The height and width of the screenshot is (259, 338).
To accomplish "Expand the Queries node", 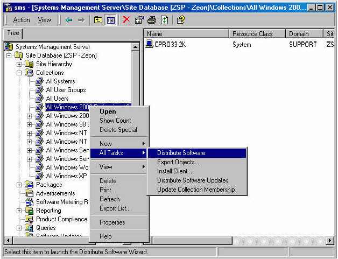I will pos(19,228).
